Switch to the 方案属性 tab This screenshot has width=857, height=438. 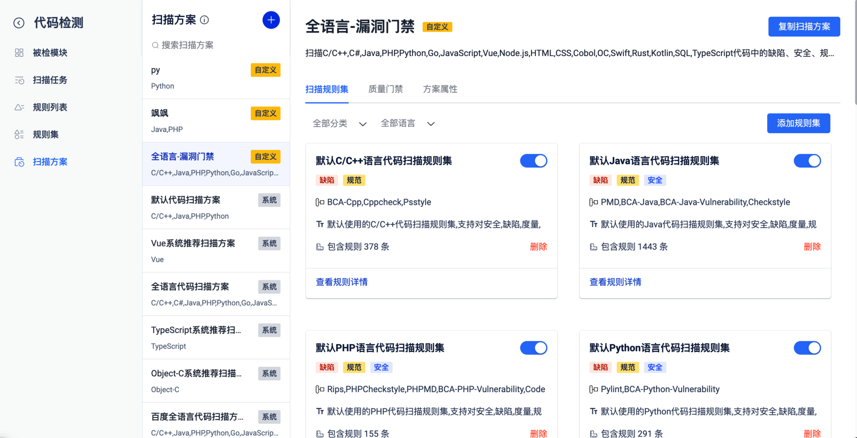click(x=440, y=89)
